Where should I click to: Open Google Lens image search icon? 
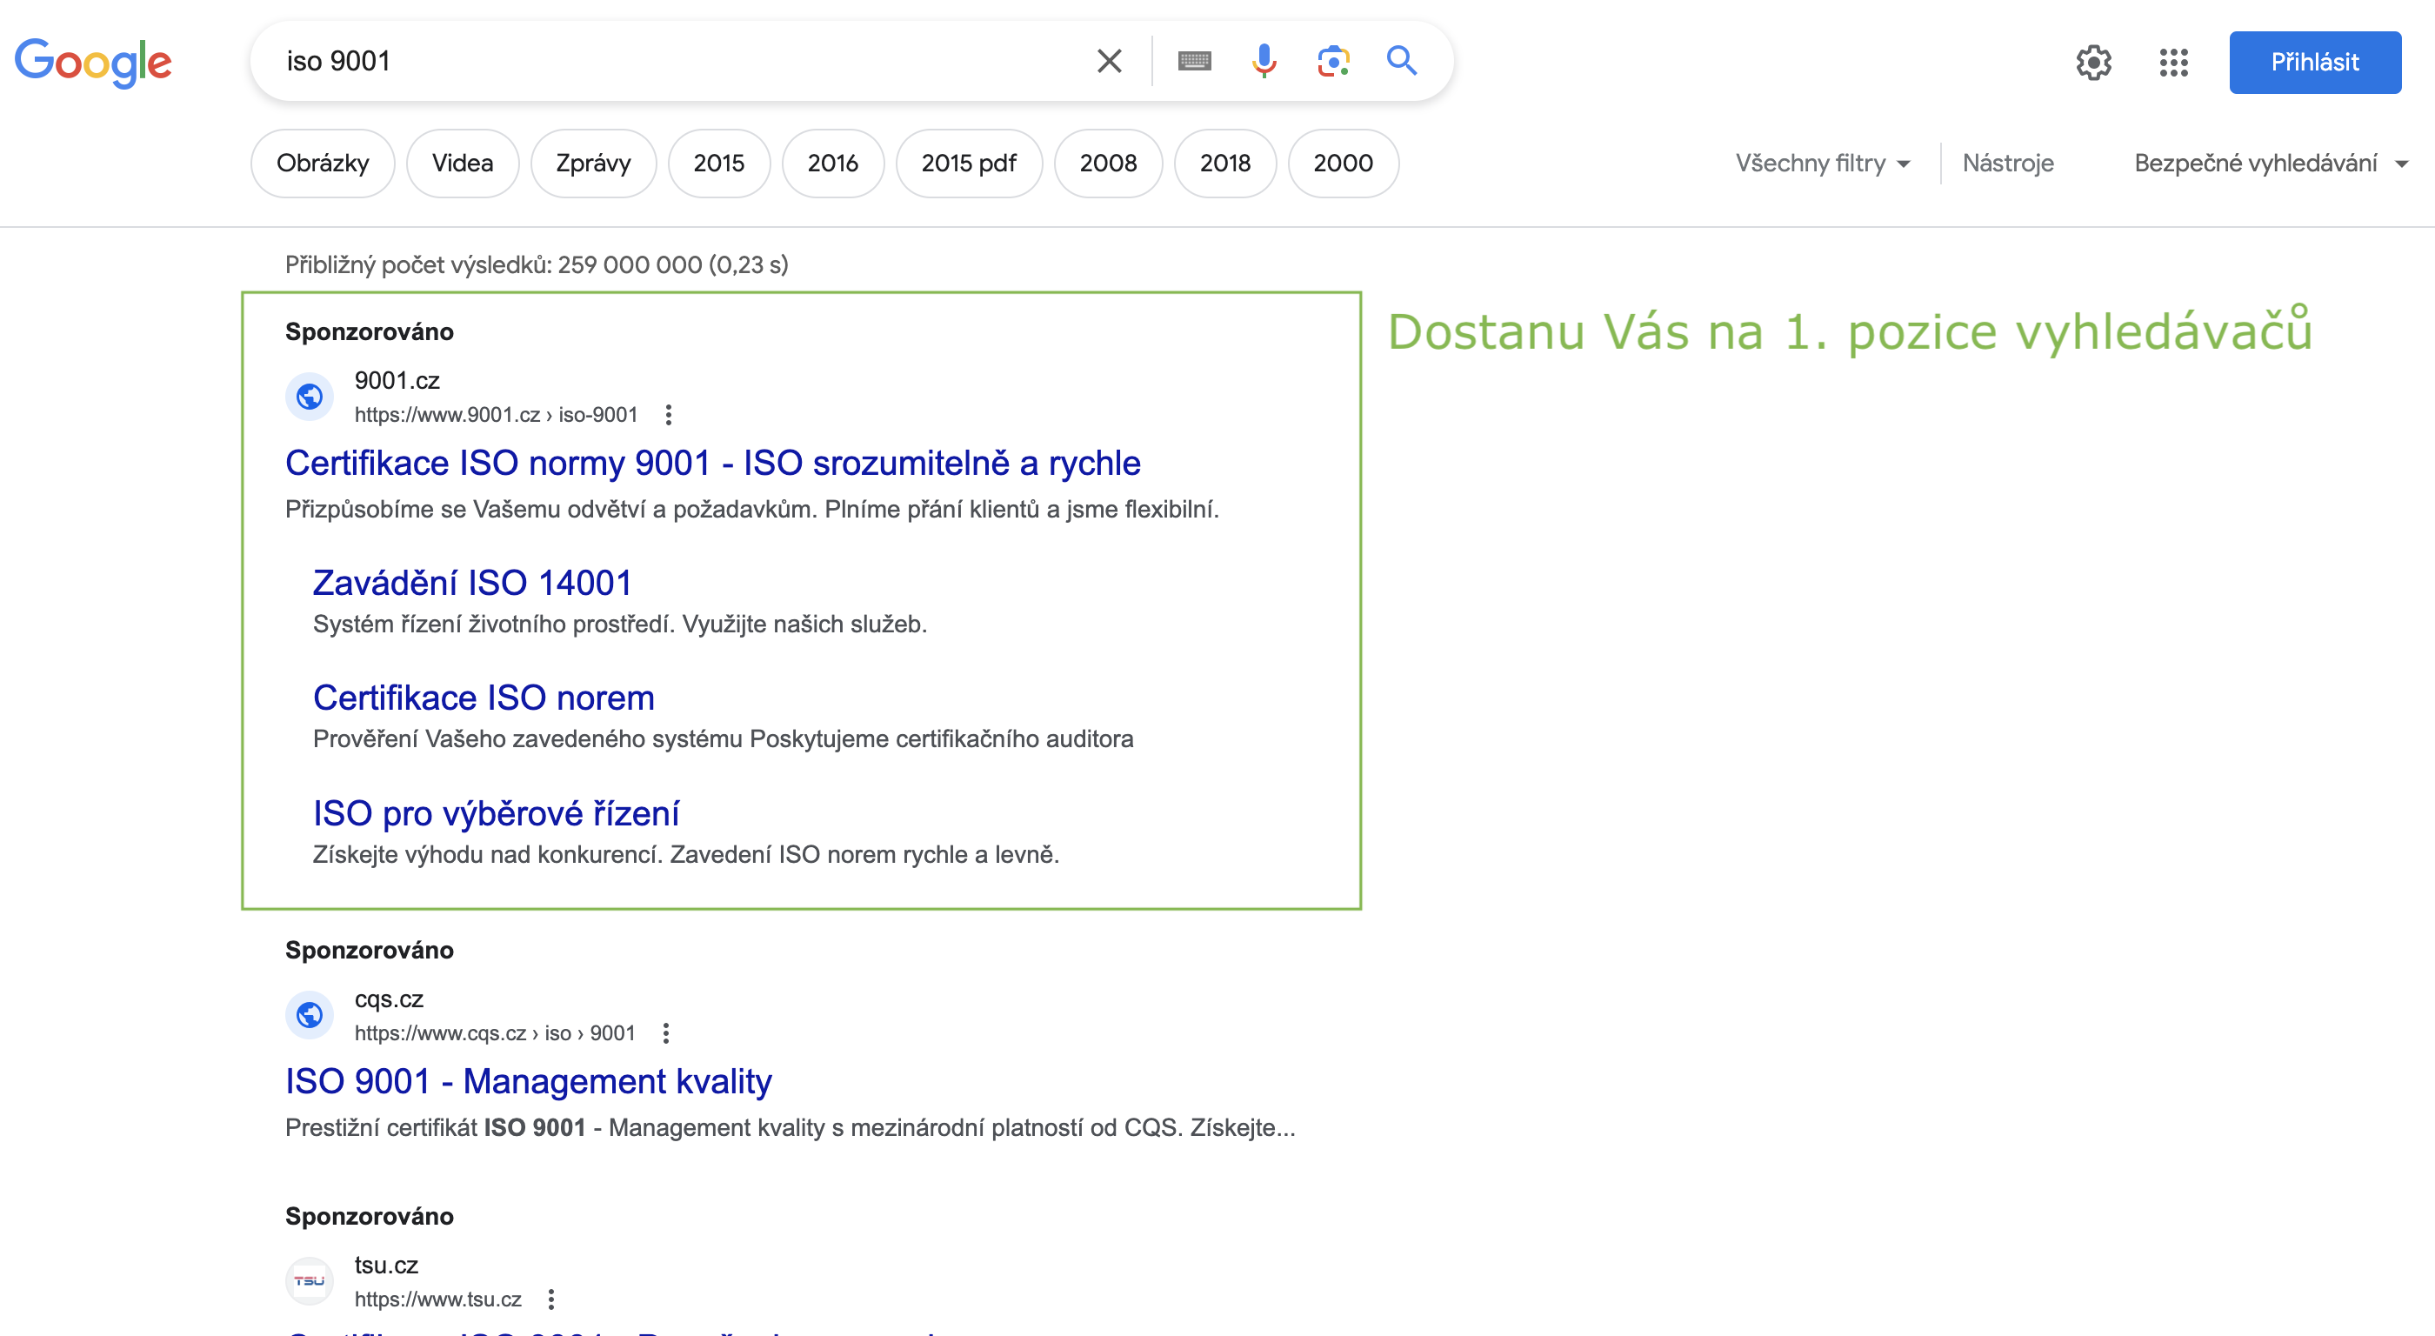pos(1333,62)
